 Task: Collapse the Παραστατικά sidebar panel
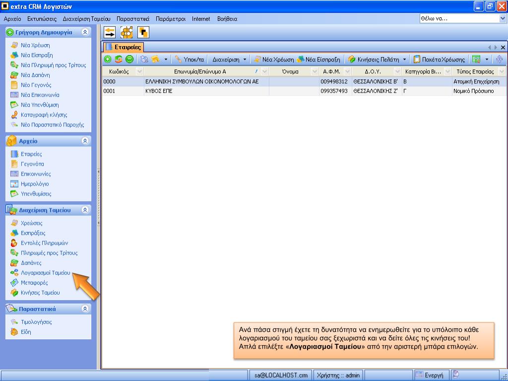[x=85, y=309]
